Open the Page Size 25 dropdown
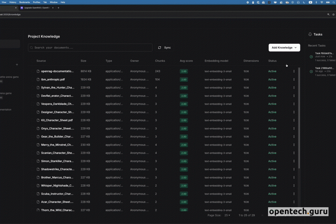 tap(227, 215)
